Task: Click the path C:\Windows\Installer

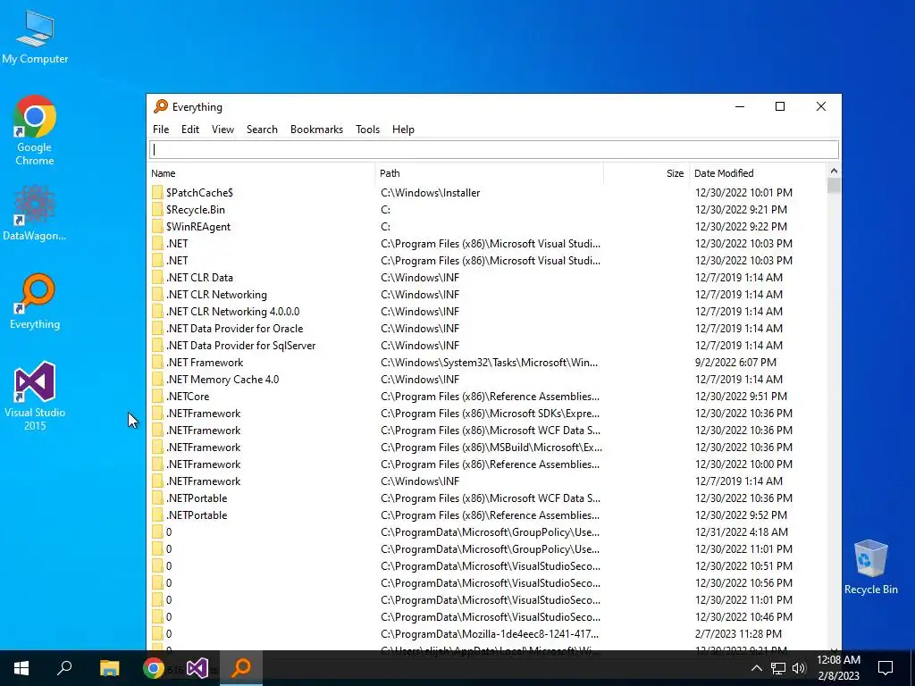Action: 430,193
